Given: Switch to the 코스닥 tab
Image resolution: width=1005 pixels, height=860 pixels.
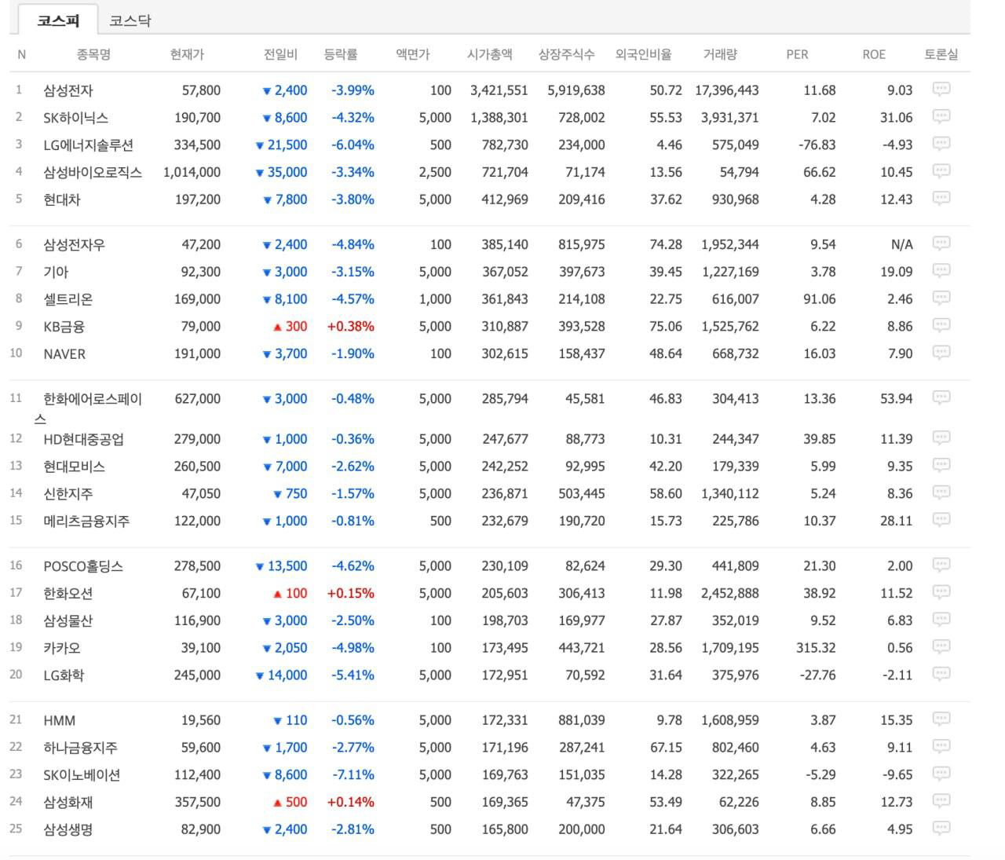Looking at the screenshot, I should point(130,20).
